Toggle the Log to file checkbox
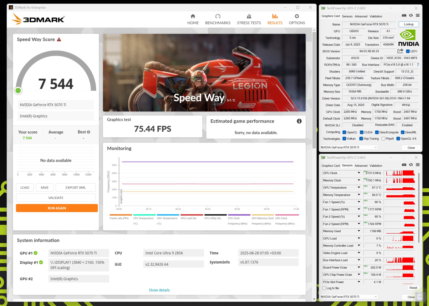Screen dimensions: 429x306 pos(324,288)
